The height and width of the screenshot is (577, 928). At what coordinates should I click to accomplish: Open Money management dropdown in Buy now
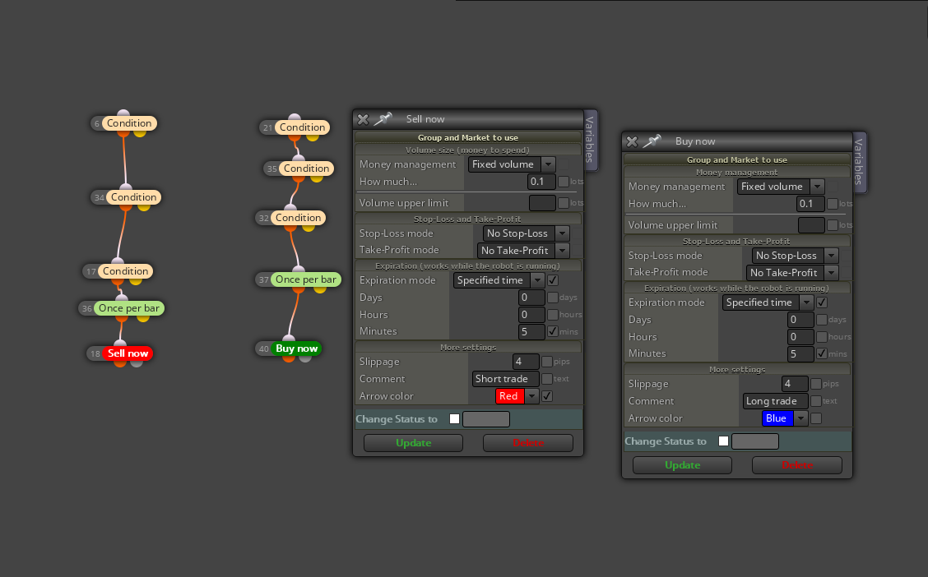[781, 187]
